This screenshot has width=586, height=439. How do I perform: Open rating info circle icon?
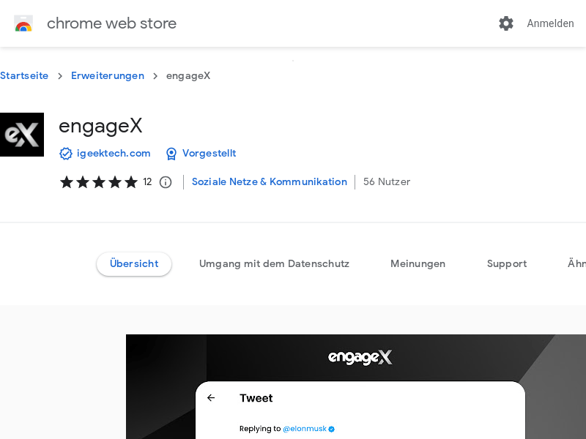click(166, 182)
